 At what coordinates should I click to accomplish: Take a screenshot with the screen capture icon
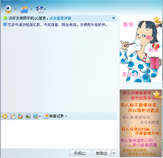point(35,116)
